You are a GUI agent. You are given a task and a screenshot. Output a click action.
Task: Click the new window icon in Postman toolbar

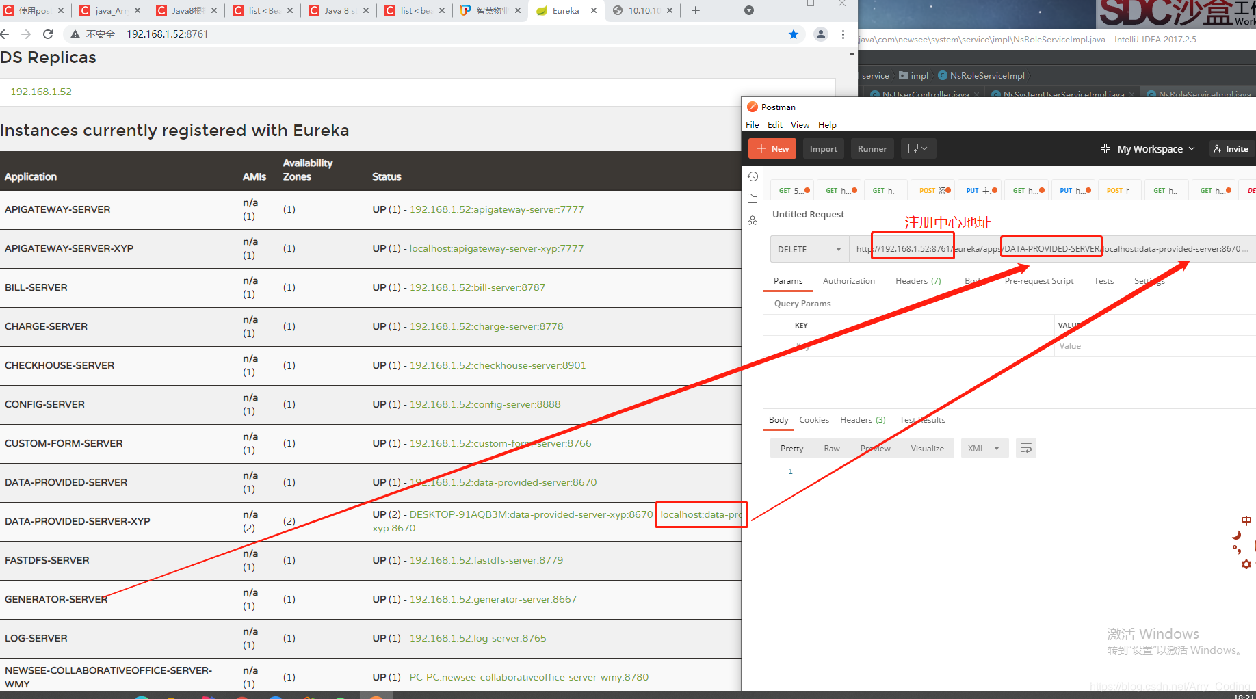(x=917, y=148)
